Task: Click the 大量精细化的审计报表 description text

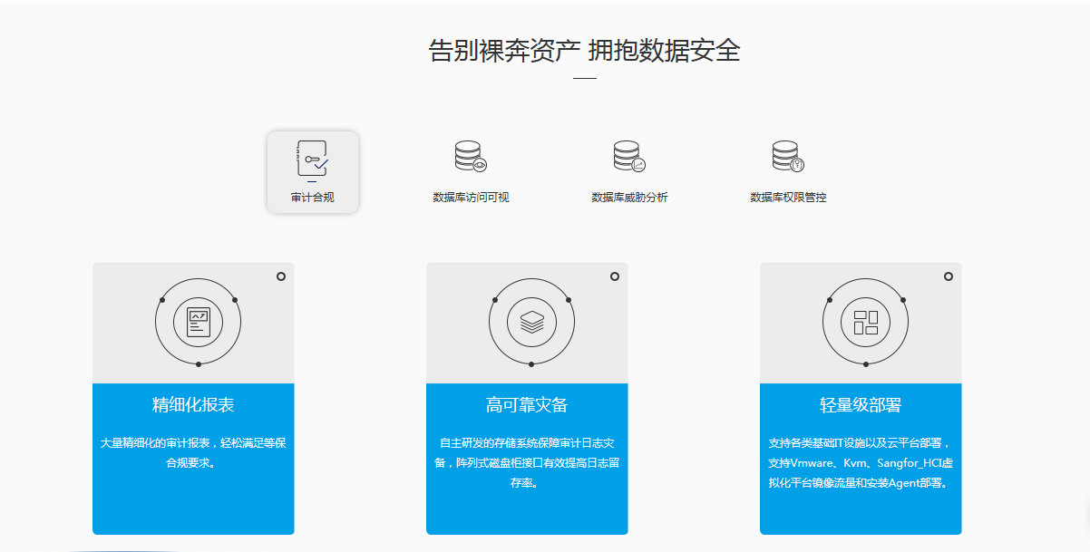Action: tap(193, 453)
